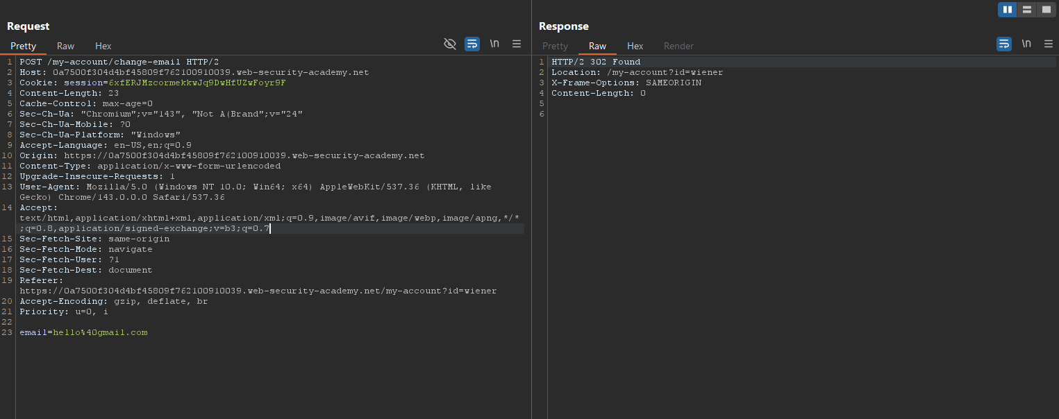Viewport: 1059px width, 419px height.
Task: Click the Accept-Encoding header line
Action: pos(114,301)
